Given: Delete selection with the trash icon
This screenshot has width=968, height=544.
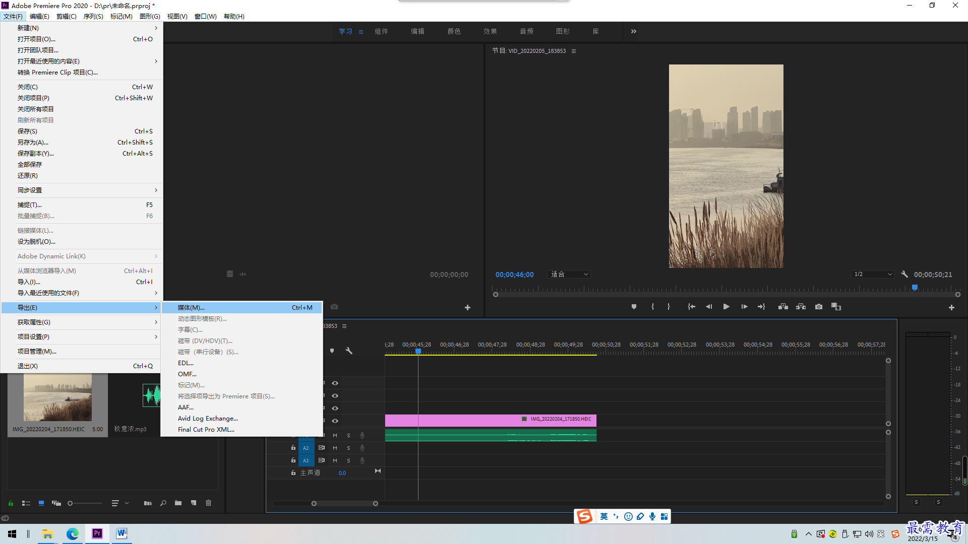Looking at the screenshot, I should click(209, 503).
